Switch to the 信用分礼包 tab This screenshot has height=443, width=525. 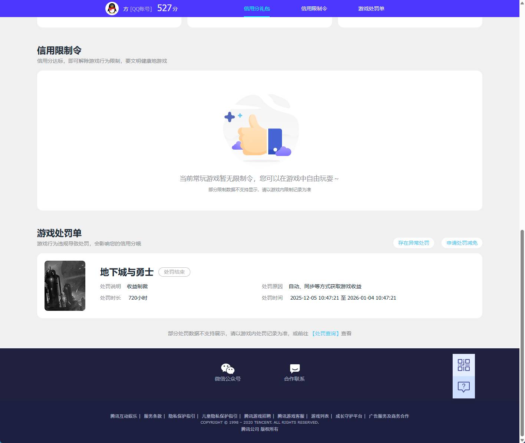256,8
